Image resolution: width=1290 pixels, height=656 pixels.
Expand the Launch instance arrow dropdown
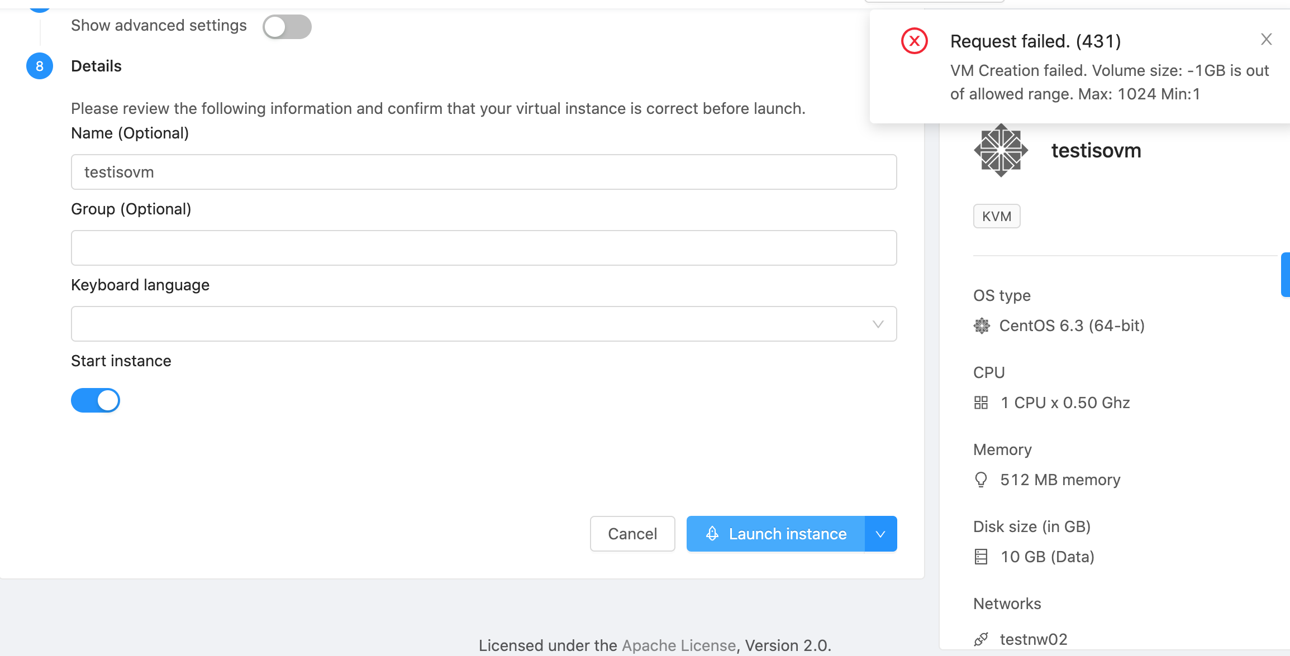point(881,534)
